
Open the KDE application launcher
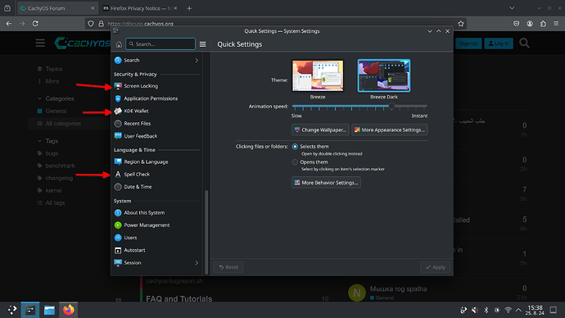(x=12, y=310)
